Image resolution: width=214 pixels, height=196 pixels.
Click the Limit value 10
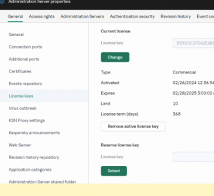175,104
